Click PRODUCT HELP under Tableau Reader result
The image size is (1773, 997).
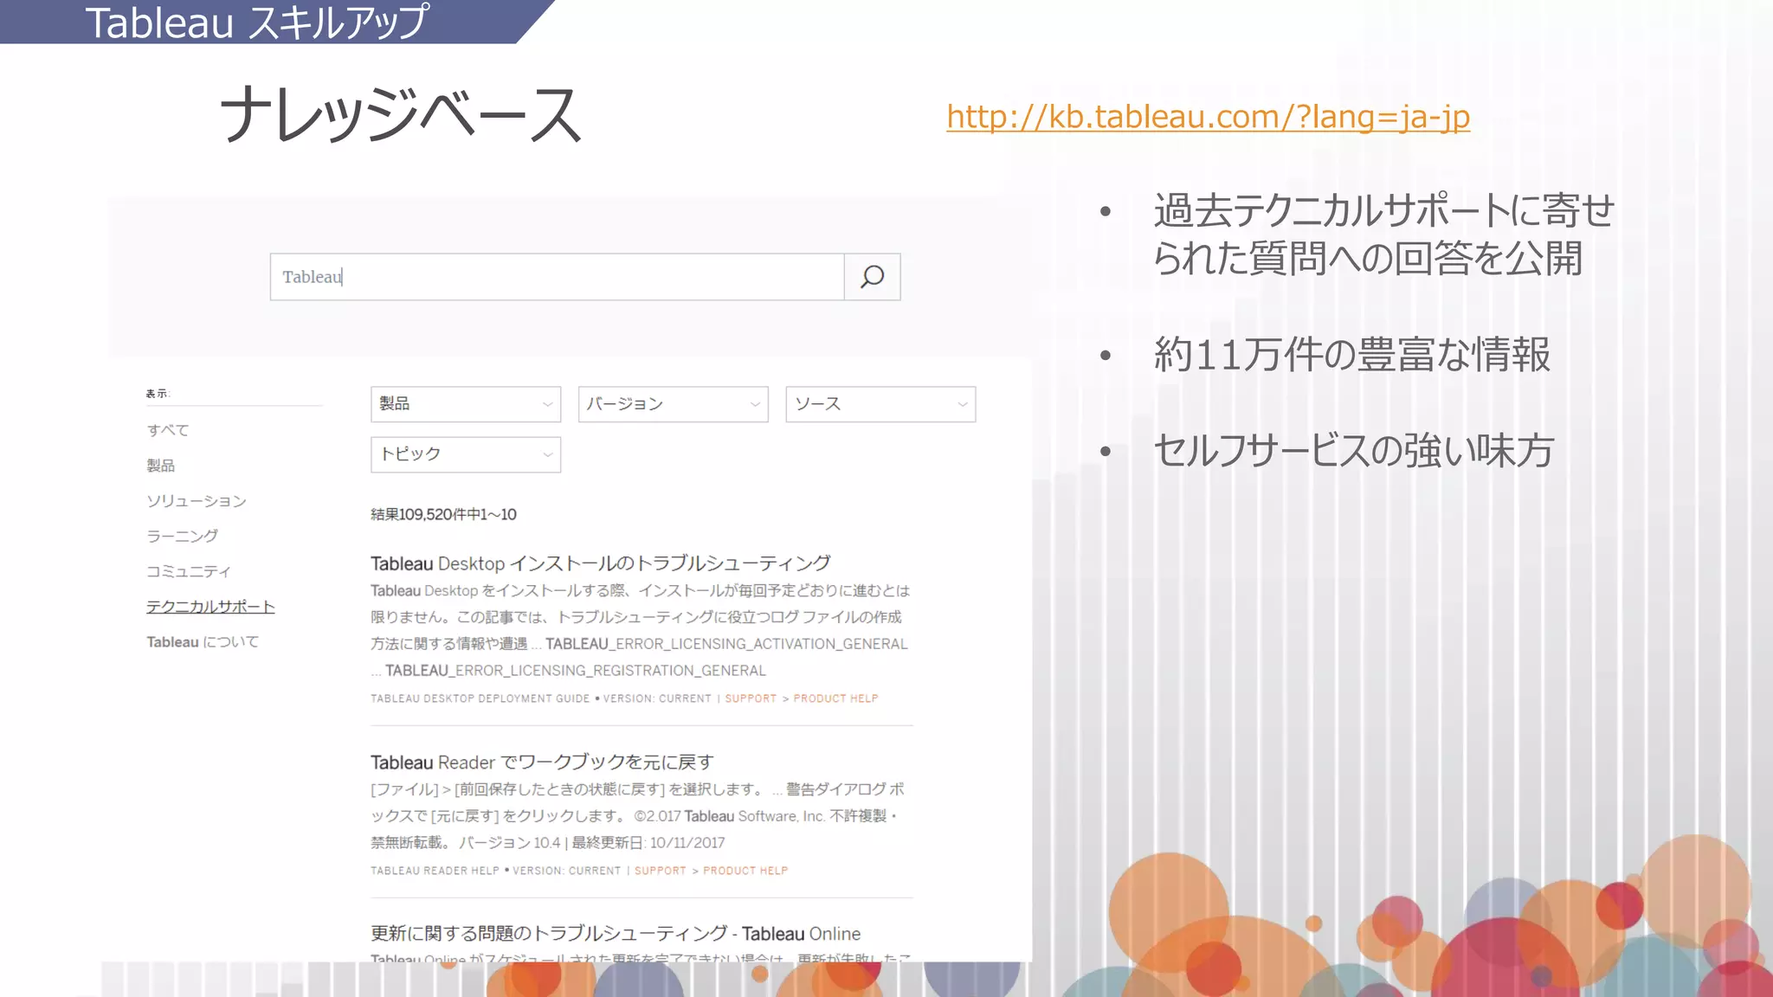[745, 871]
